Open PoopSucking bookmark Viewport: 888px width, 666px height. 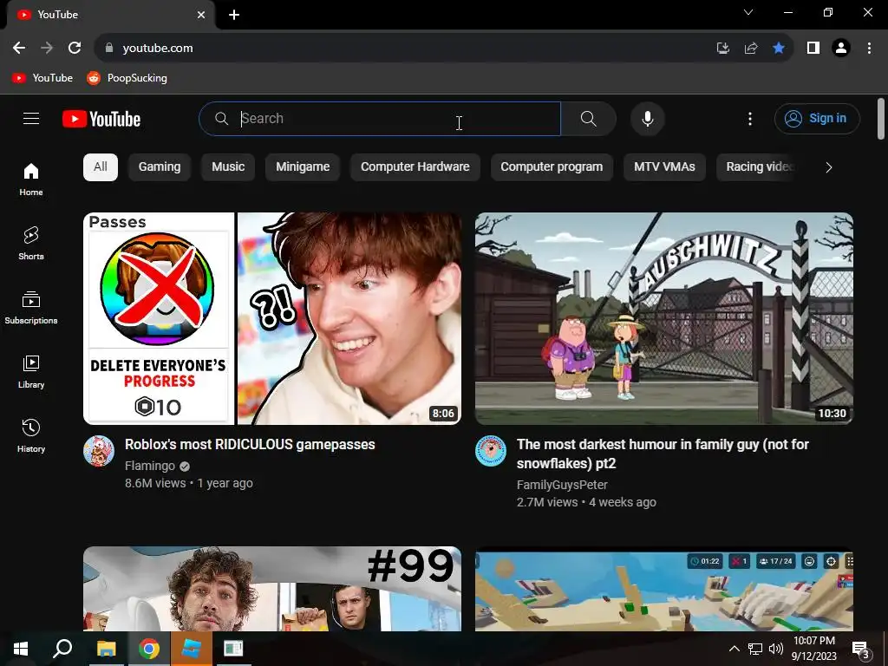tap(127, 78)
